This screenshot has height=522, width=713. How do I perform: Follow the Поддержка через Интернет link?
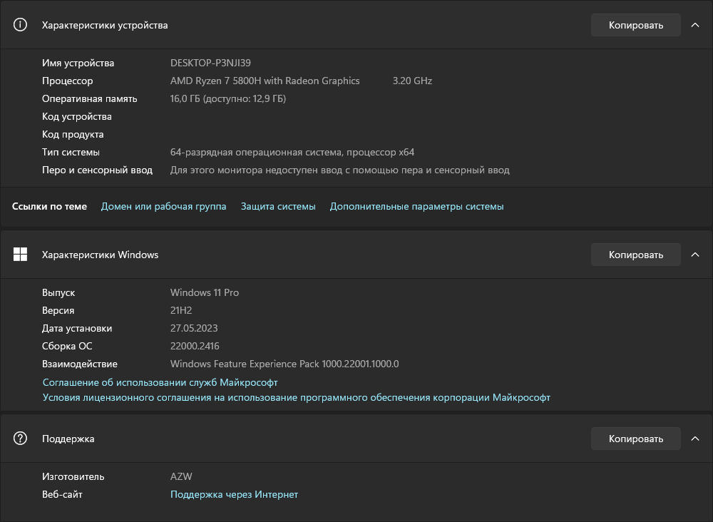coord(234,494)
